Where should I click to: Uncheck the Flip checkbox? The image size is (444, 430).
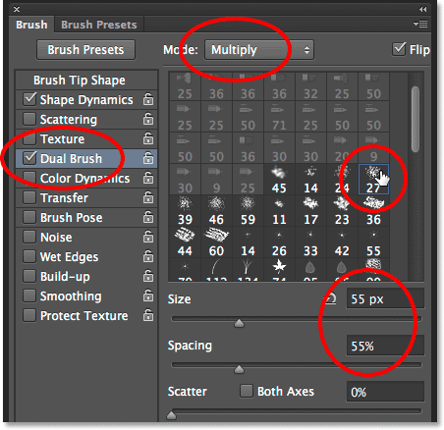[399, 49]
